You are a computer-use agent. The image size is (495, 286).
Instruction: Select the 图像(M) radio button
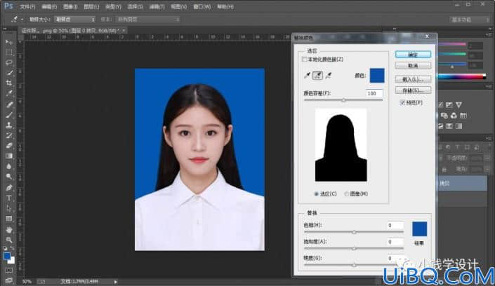[x=346, y=194]
